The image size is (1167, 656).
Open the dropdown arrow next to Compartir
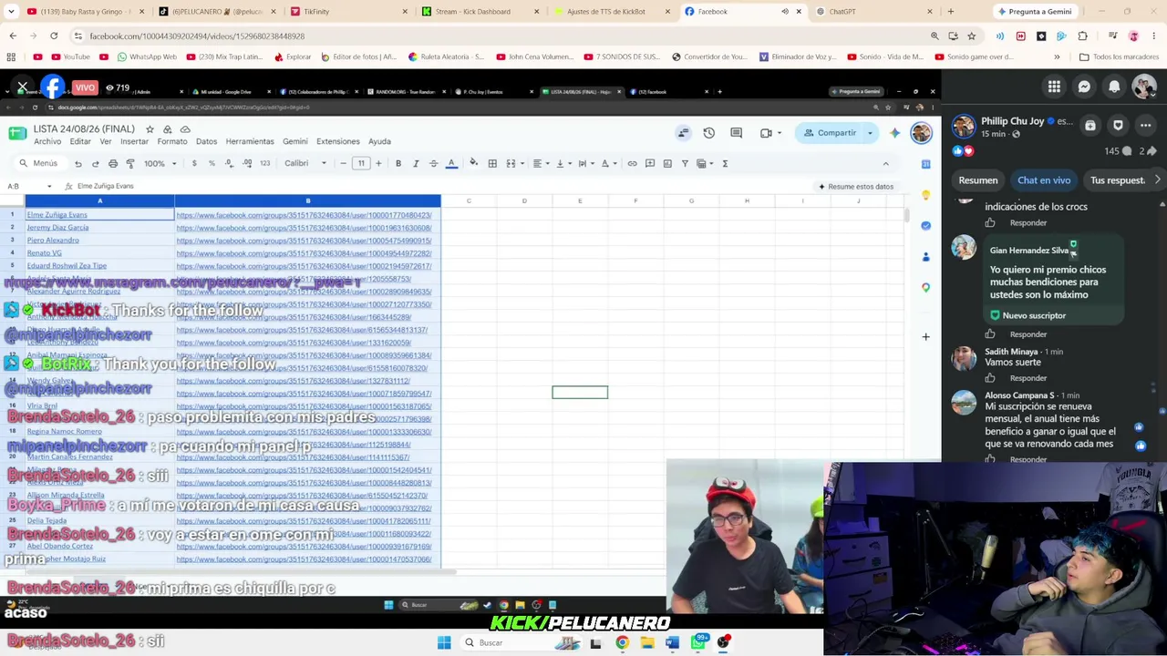pos(870,133)
